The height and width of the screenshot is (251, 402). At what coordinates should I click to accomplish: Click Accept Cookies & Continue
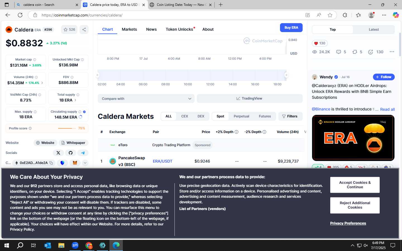355,185
